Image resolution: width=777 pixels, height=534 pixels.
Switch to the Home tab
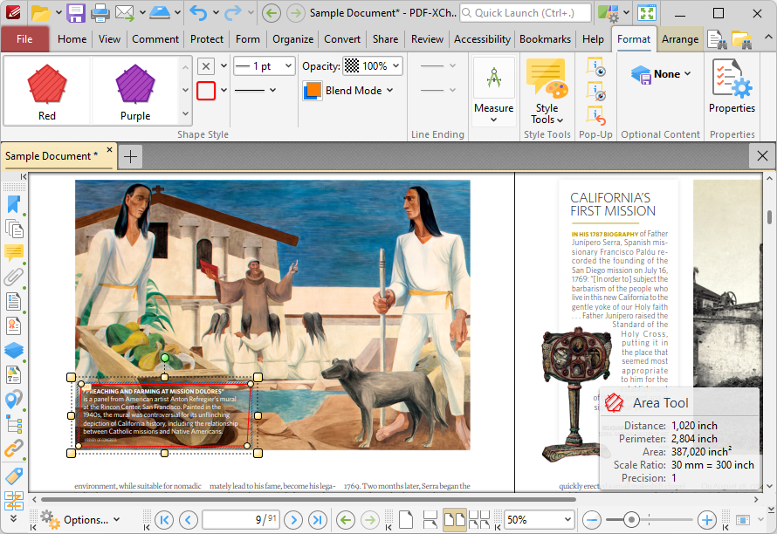pos(72,39)
